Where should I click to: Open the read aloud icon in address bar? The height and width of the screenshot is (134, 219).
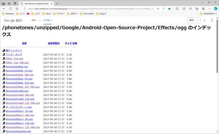click(x=164, y=9)
